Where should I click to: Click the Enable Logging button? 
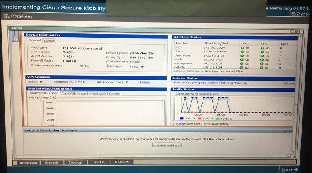point(167,145)
